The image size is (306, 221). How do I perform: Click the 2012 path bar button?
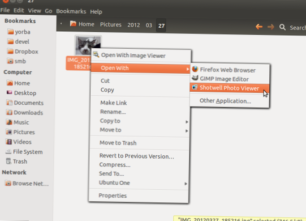[133, 25]
